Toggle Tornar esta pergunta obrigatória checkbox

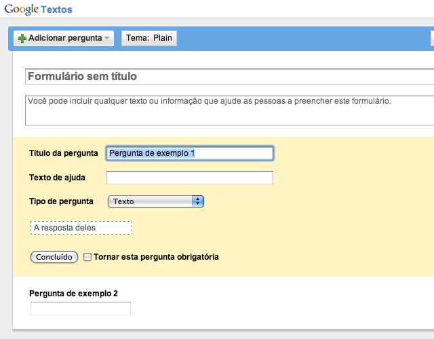[x=87, y=257]
